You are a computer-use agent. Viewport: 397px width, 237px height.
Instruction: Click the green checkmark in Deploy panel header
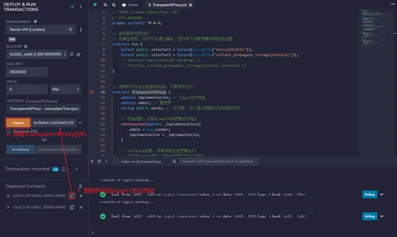coord(73,7)
